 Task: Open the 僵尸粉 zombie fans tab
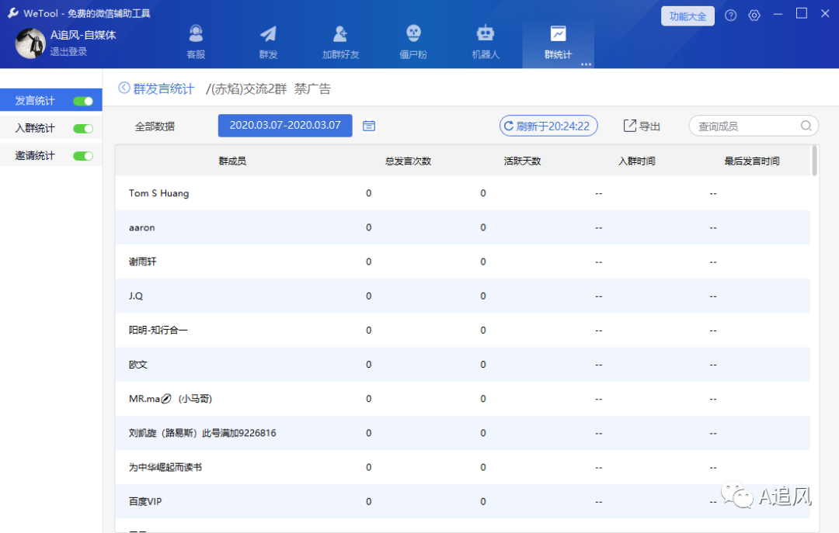pos(413,42)
